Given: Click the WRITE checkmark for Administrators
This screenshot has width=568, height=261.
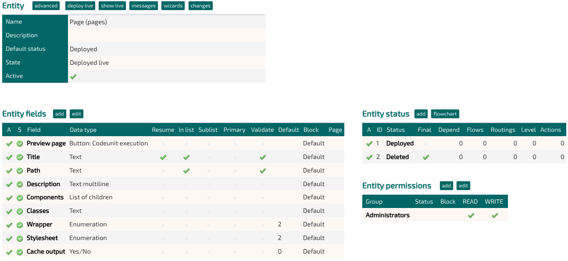Looking at the screenshot, I should click(x=495, y=215).
